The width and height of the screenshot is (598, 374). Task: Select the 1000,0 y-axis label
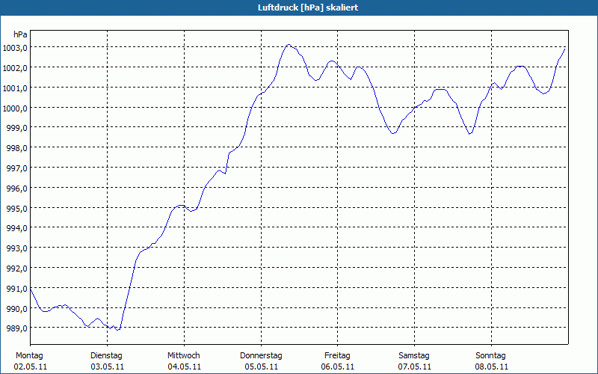tap(15, 108)
